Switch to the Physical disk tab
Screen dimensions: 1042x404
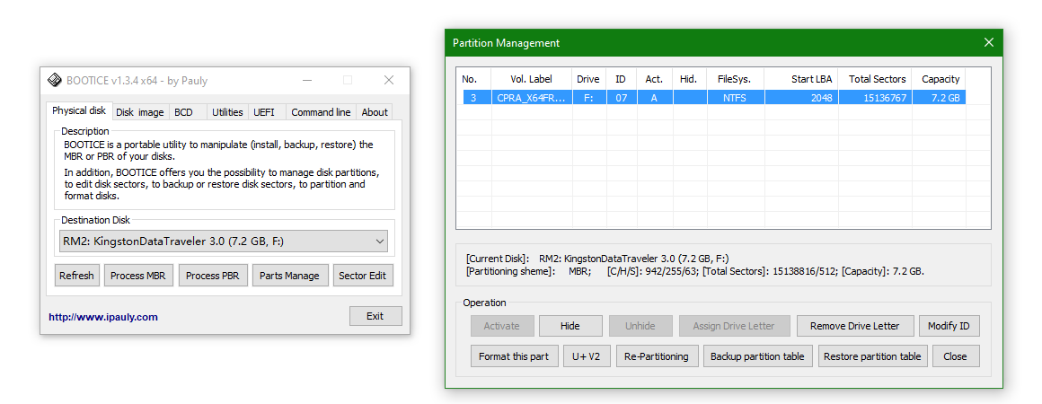79,111
